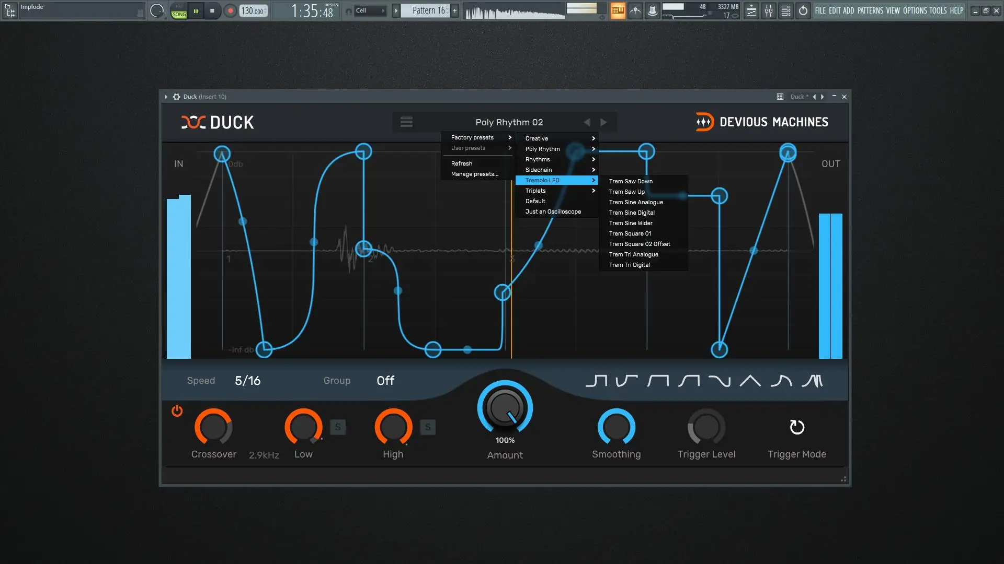This screenshot has width=1004, height=564.
Task: Click the blue Amount knob
Action: [505, 408]
